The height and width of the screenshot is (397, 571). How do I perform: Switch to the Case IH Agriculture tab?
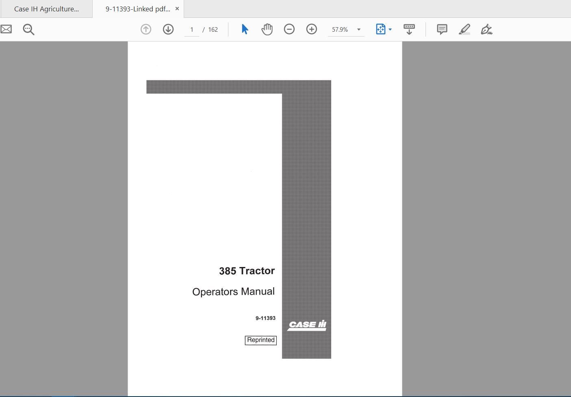tap(46, 9)
